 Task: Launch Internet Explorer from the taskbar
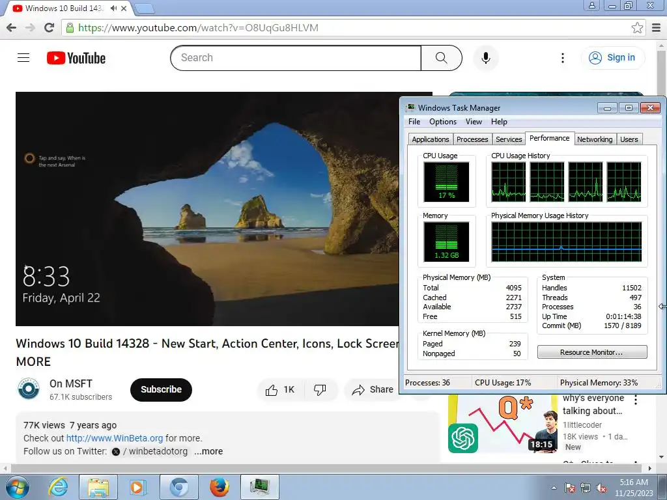[58, 487]
